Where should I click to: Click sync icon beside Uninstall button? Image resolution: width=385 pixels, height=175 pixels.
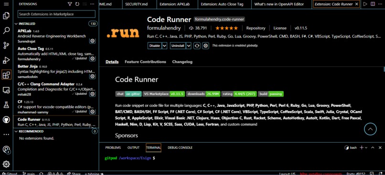point(197,46)
